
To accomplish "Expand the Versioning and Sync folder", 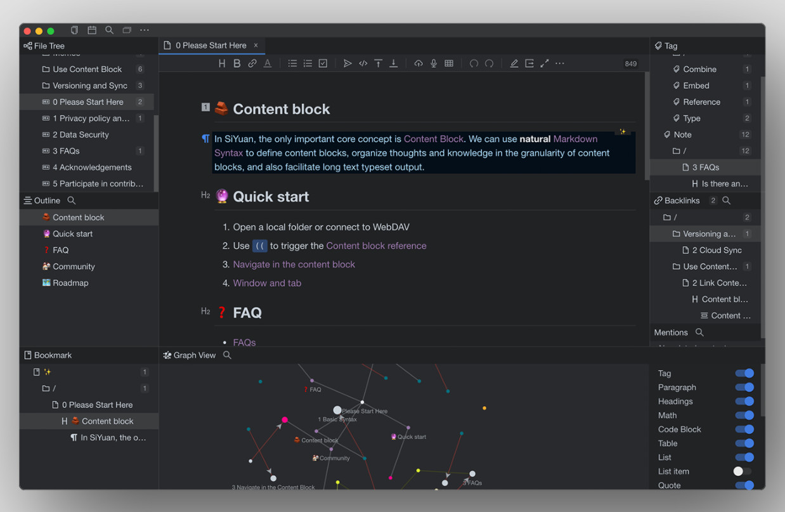I will click(x=87, y=86).
